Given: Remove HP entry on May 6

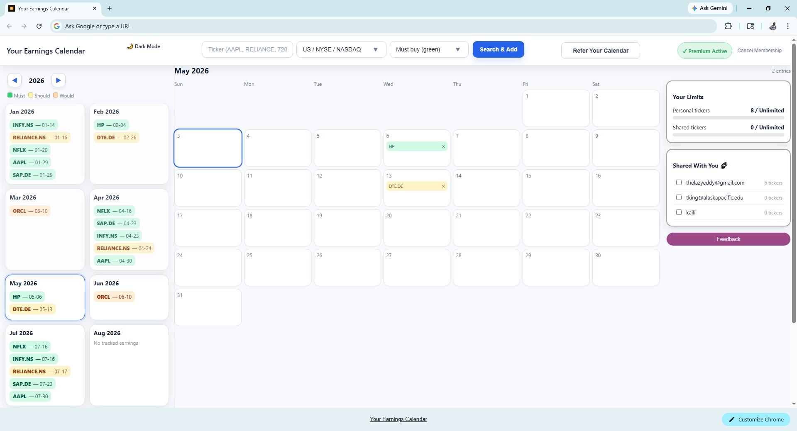Looking at the screenshot, I should click(x=443, y=146).
